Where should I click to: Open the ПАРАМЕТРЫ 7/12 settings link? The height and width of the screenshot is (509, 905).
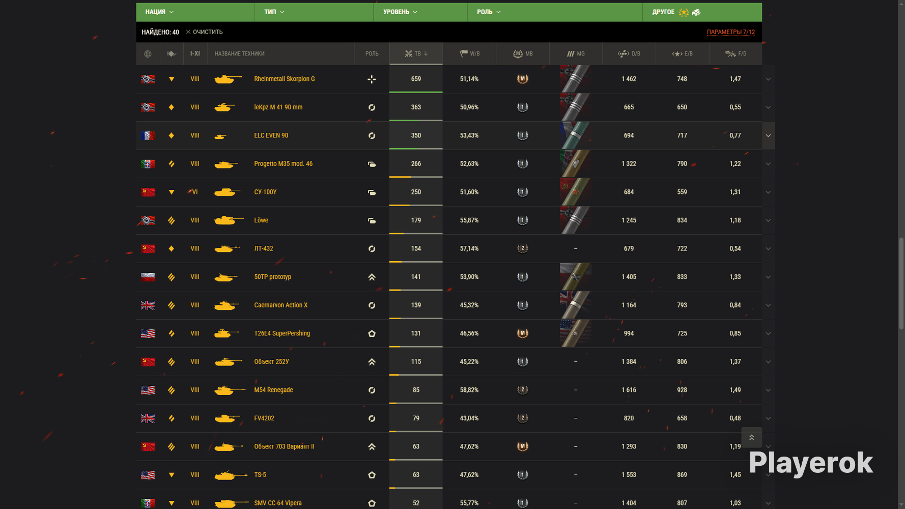pyautogui.click(x=731, y=32)
